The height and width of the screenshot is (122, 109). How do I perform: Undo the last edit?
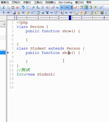[23, 7]
